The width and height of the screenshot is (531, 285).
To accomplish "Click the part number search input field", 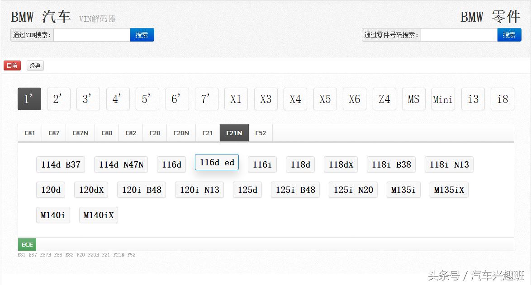I will point(459,35).
